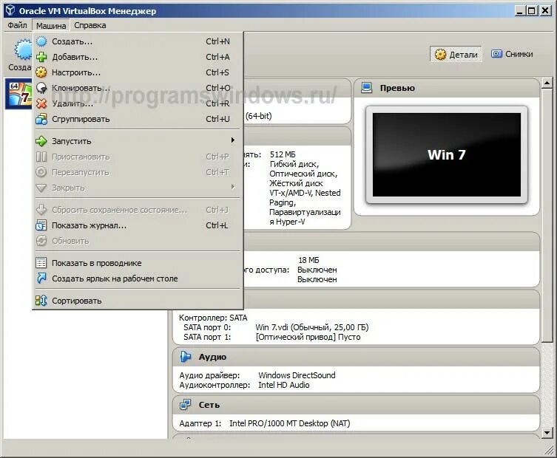557x458 pixels.
Task: Click Intel PRO/1000 MT Desktop (NAT) text
Action: pyautogui.click(x=289, y=423)
